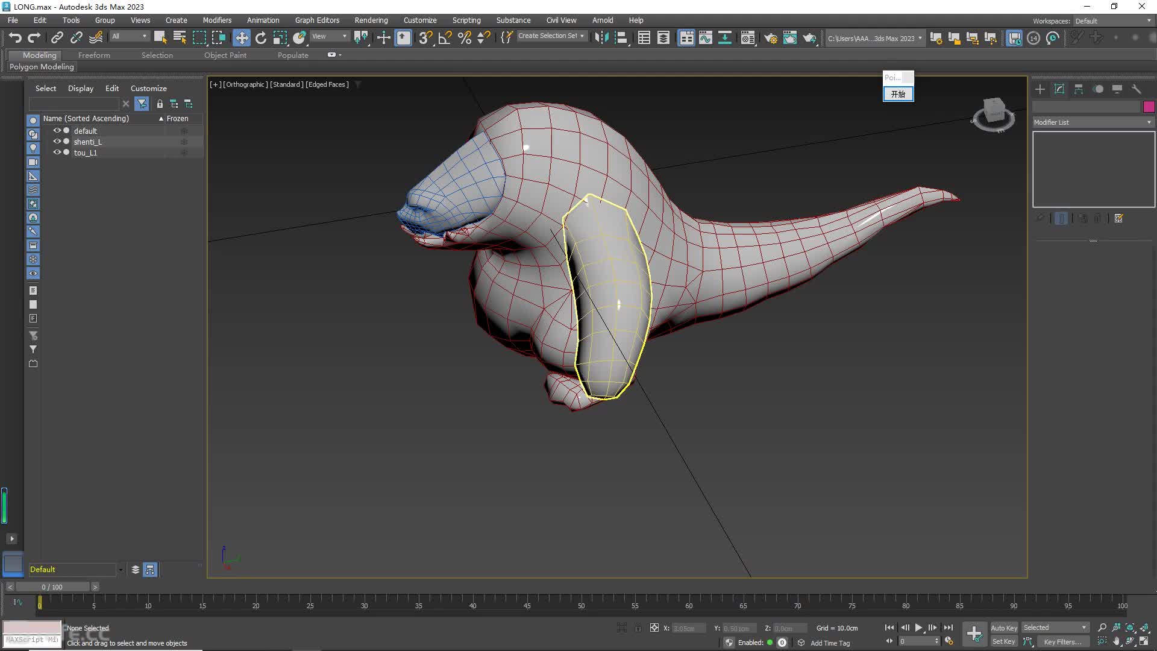Image resolution: width=1157 pixels, height=651 pixels.
Task: Open Key Filters button
Action: (1063, 641)
